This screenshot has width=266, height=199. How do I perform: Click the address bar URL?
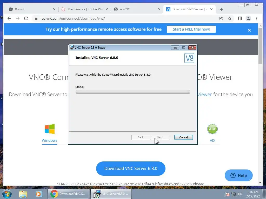click(73, 18)
